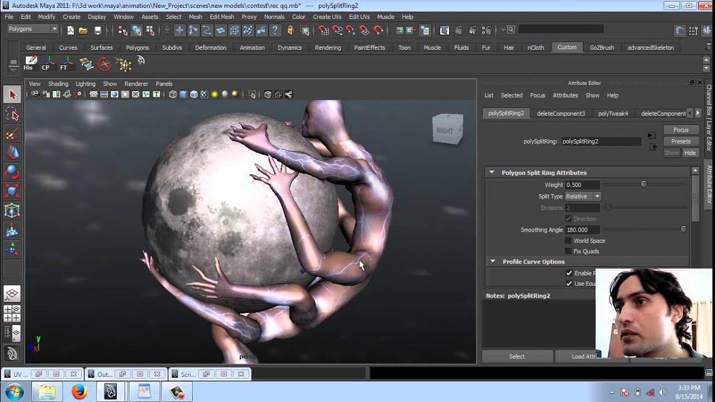
Task: Click the Presets button
Action: click(x=681, y=141)
